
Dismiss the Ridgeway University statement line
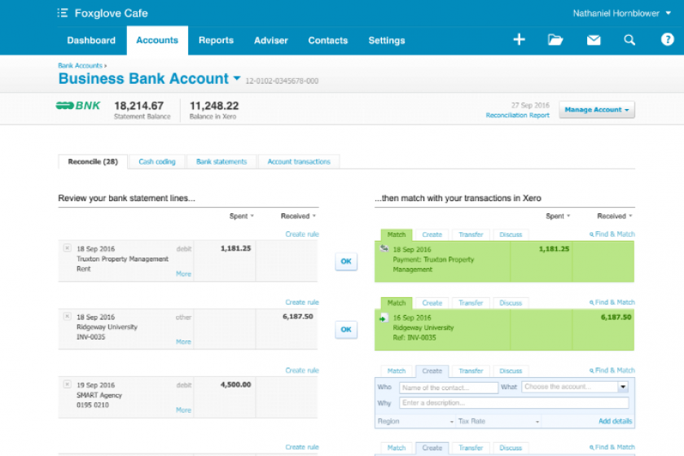[x=67, y=316]
